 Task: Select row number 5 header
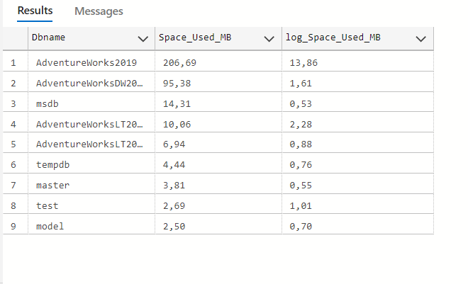[x=13, y=144]
